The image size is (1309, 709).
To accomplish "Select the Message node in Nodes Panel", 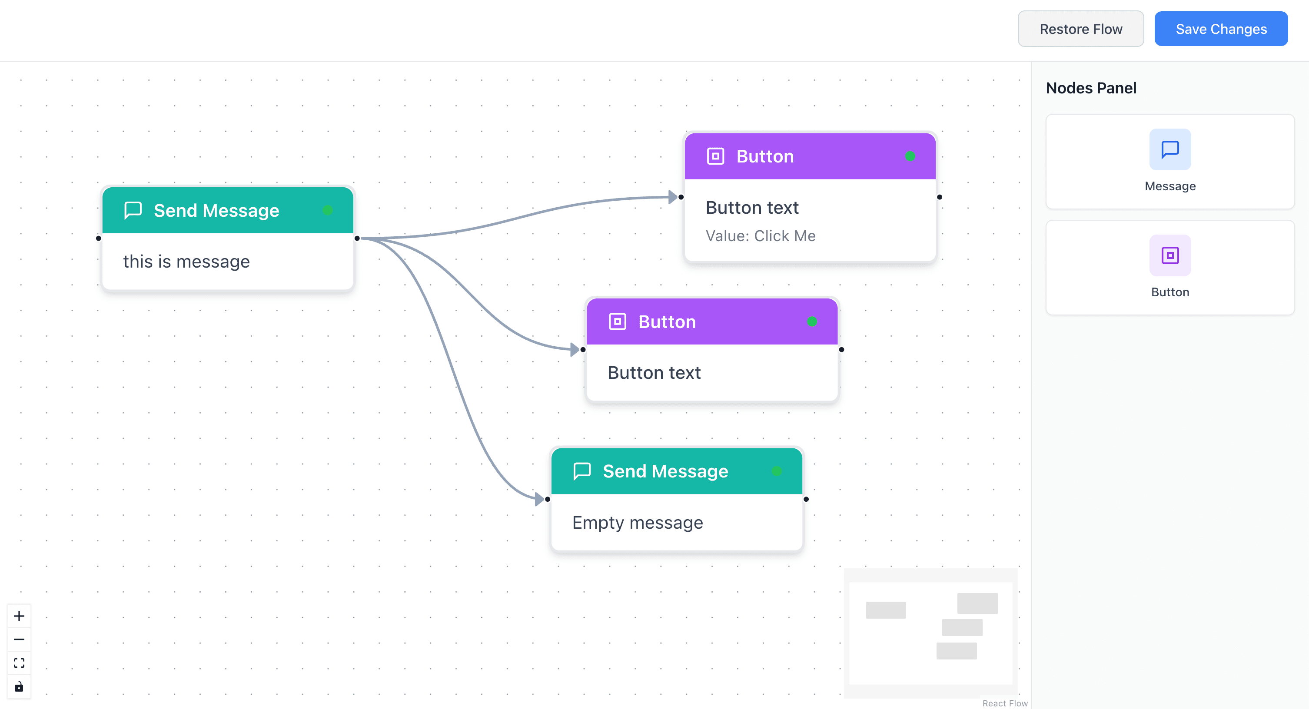I will 1170,162.
